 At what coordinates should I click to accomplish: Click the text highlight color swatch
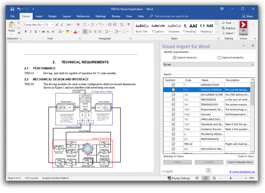[x=68, y=31]
